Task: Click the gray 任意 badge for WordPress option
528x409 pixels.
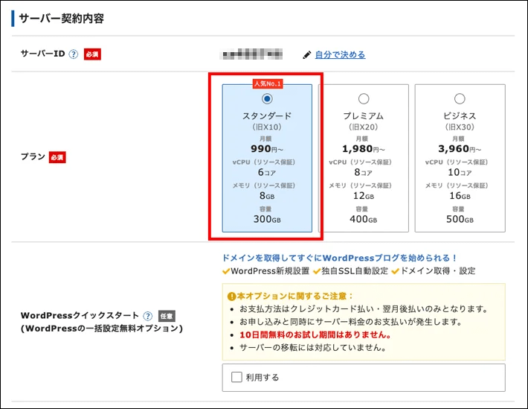Action: click(x=167, y=316)
